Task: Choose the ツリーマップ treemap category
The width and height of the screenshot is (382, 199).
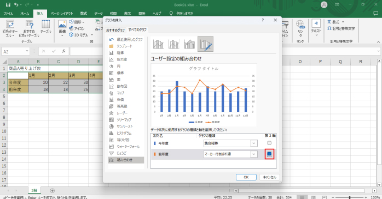Action: tap(126, 119)
